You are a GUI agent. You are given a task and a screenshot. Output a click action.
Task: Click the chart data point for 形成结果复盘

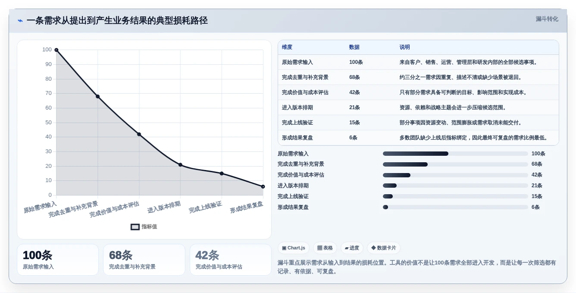coord(263,186)
